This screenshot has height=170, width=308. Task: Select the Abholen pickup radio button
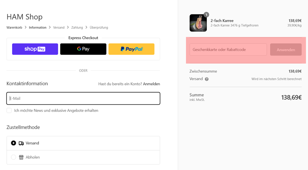13,157
